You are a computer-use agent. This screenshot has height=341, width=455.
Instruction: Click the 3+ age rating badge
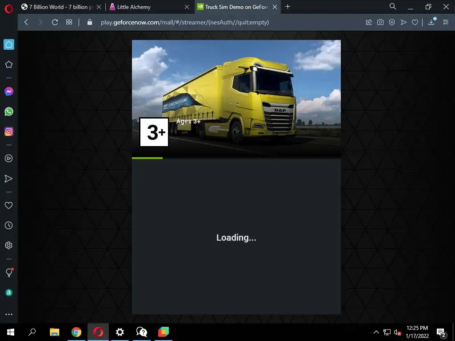[154, 132]
